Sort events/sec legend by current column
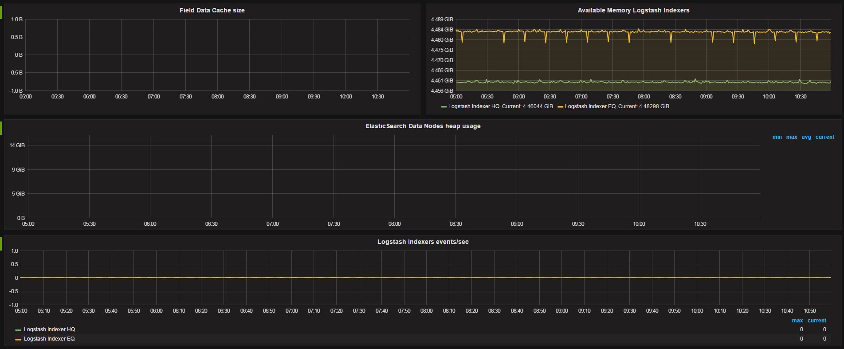Screen dimensions: 844x349 (x=817, y=321)
